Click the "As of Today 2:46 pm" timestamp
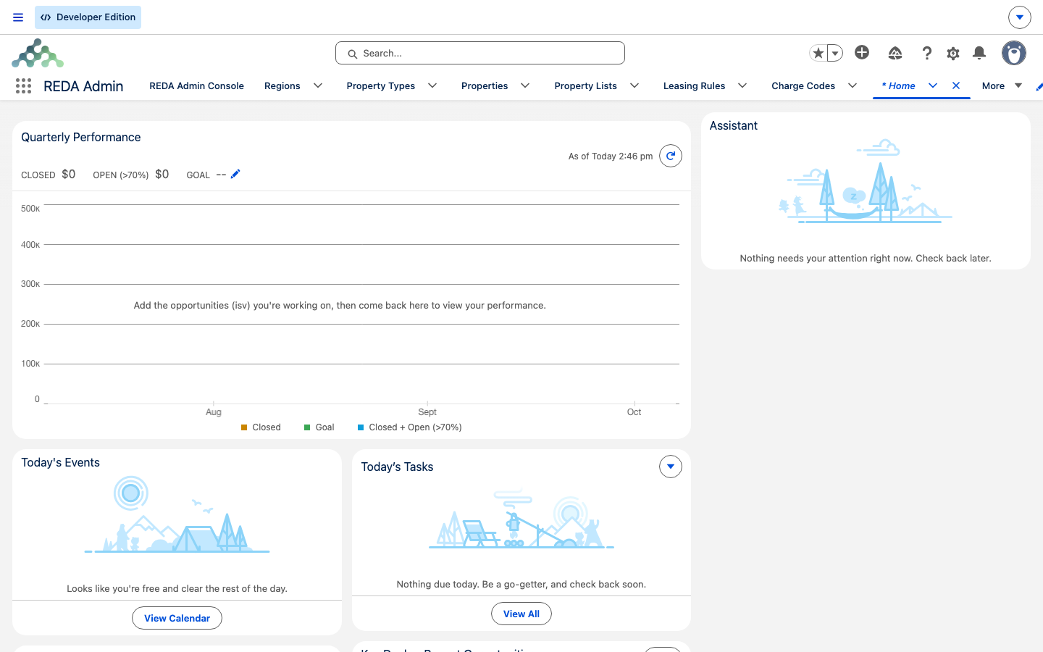 click(611, 156)
